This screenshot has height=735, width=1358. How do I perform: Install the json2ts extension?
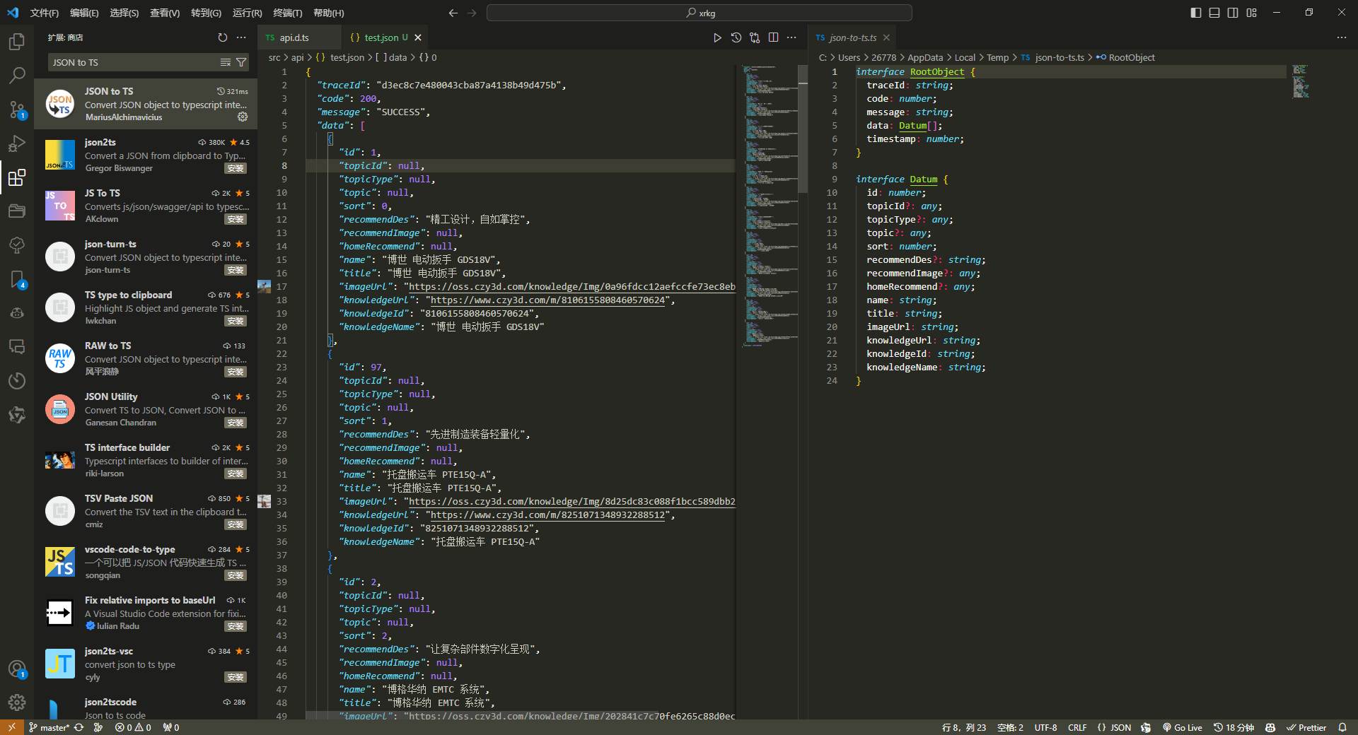click(235, 168)
